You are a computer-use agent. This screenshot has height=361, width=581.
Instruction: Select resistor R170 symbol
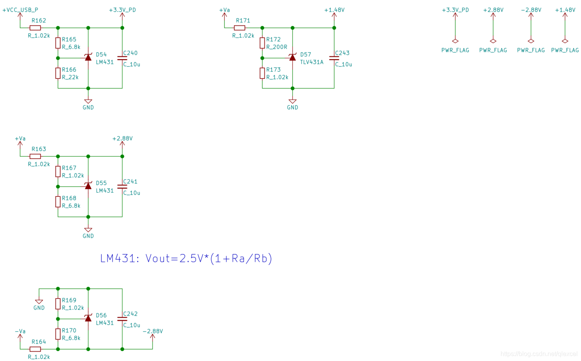tap(58, 334)
